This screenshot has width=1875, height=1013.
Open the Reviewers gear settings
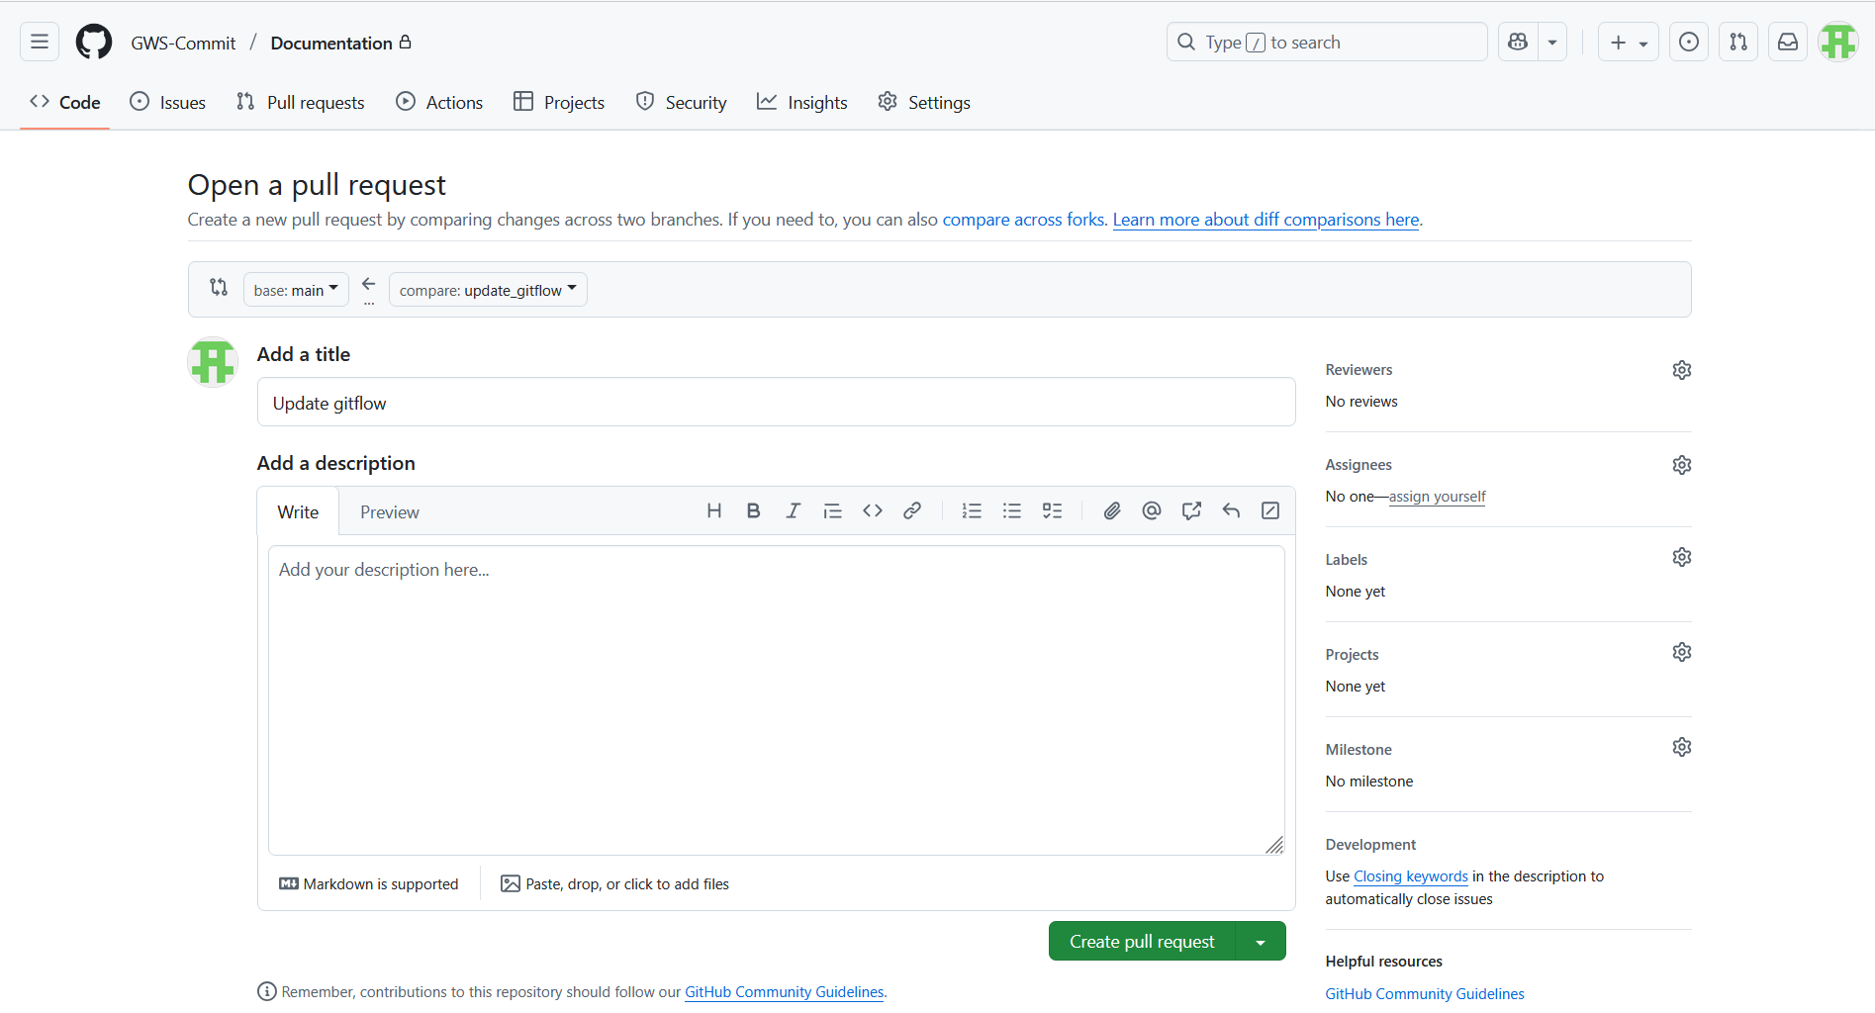(x=1681, y=370)
